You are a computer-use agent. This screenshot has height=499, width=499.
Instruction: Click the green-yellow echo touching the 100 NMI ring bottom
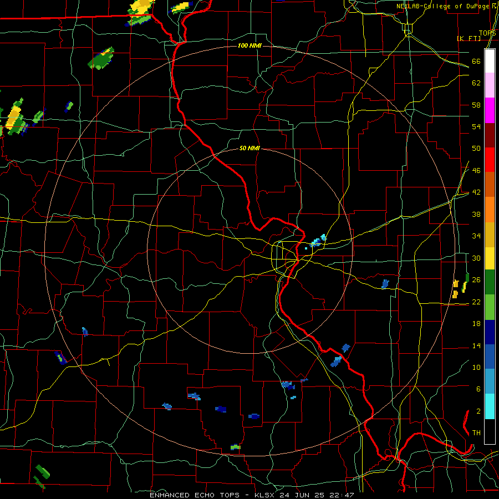(235, 447)
